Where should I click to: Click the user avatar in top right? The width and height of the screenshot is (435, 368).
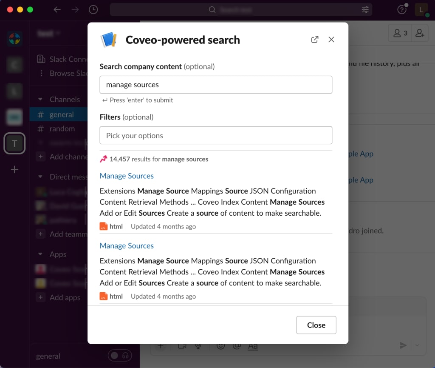tap(421, 9)
